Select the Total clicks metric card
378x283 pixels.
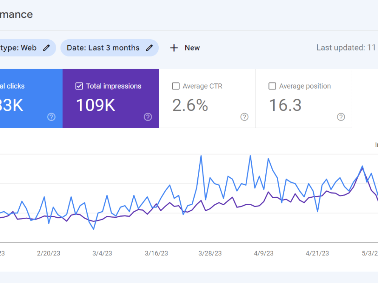(31, 98)
